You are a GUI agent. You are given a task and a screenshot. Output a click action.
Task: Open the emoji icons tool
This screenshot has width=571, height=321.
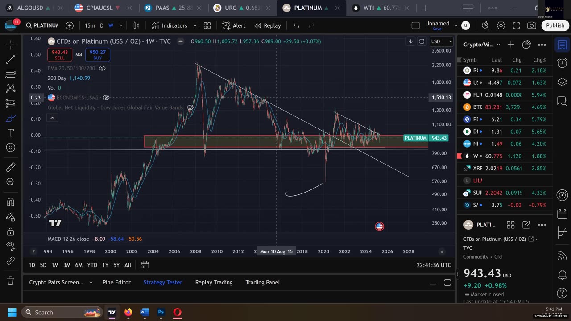tap(11, 148)
